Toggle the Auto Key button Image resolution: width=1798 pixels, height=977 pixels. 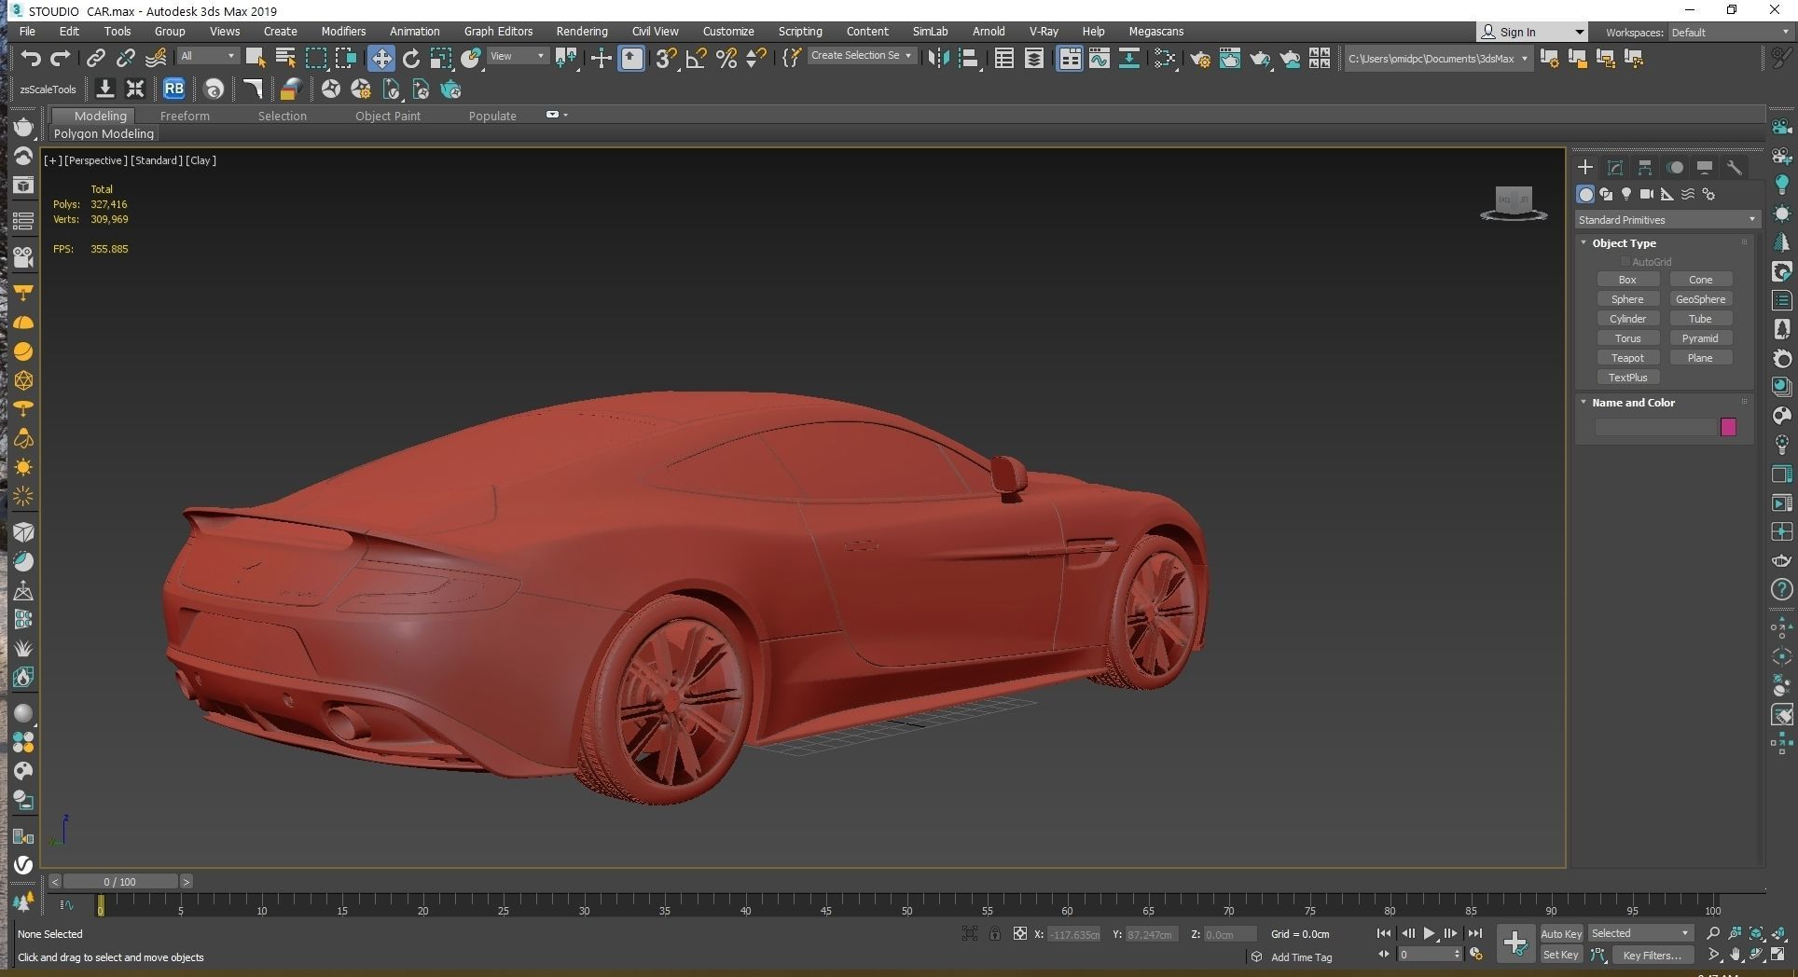(1561, 933)
